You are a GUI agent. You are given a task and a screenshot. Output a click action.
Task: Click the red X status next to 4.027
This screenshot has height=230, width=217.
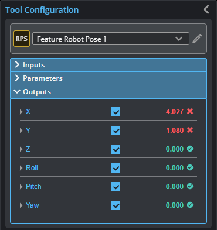coord(190,111)
